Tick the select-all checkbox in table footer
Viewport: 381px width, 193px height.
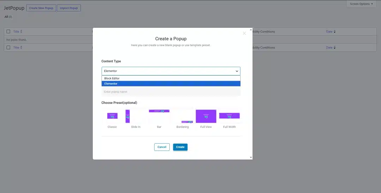(x=8, y=48)
